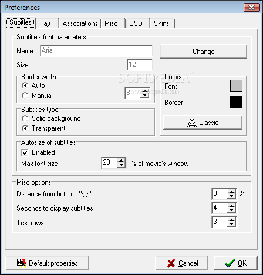Go to the Skins tab
Screen dimensions: 263x275
[163, 23]
